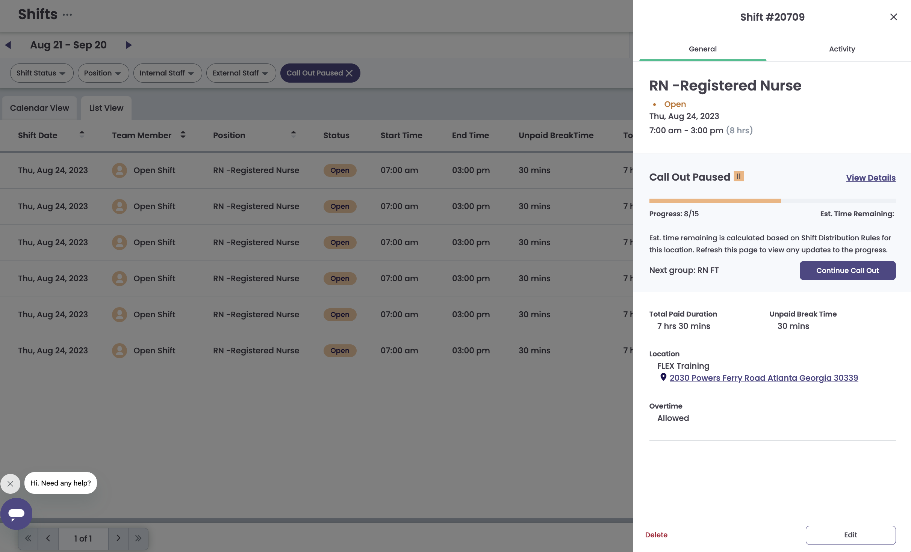Click the call out progress bar

click(x=772, y=201)
